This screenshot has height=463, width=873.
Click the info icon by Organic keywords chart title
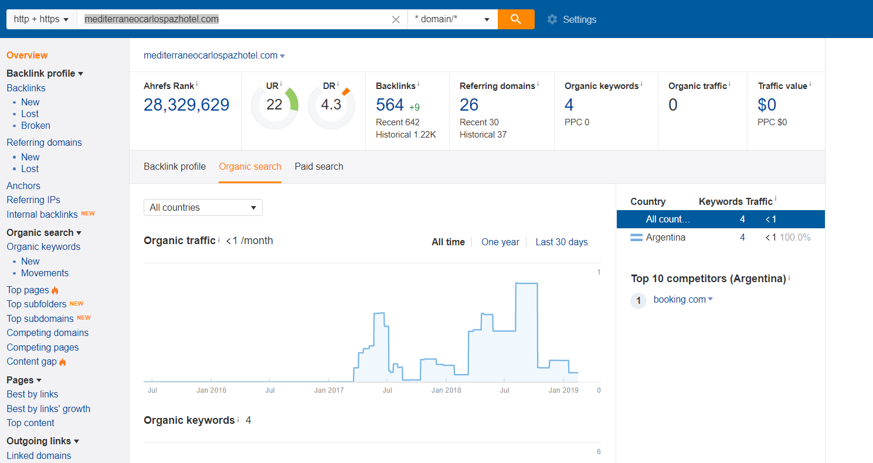pos(239,419)
